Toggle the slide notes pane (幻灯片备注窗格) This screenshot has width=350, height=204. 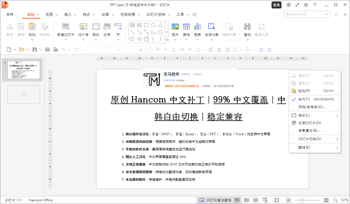[x=216, y=200]
